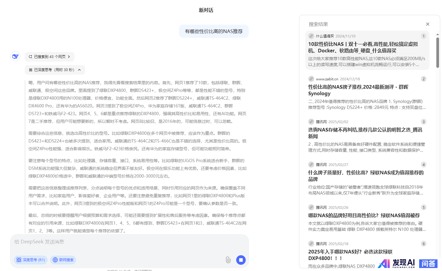442x271 pixels.
Task: Expand the 已搜索到 43 个网页 list
Action: 49,57
